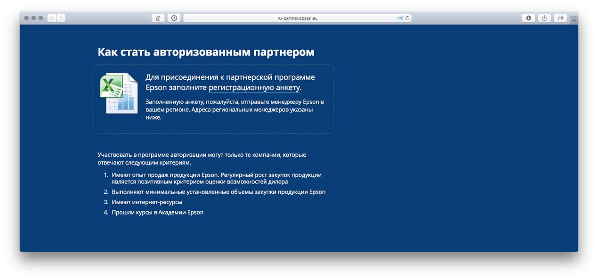Click list item about опыт продаж продукции Epson
The image size is (598, 280).
pyautogui.click(x=217, y=178)
